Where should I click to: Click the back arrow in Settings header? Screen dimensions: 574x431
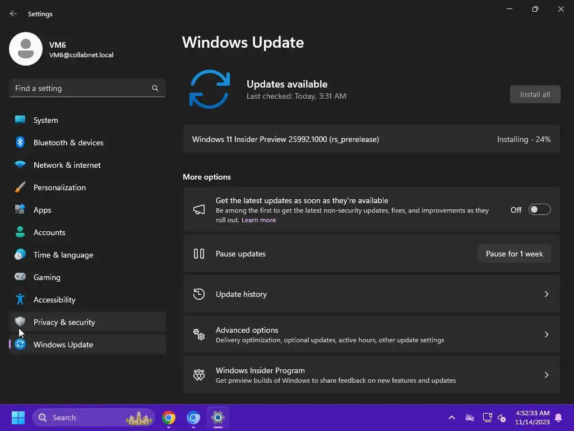pyautogui.click(x=13, y=13)
